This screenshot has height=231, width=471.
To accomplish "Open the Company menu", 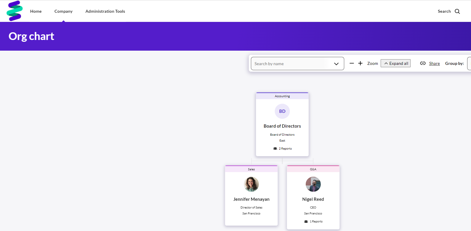I will click(x=63, y=11).
